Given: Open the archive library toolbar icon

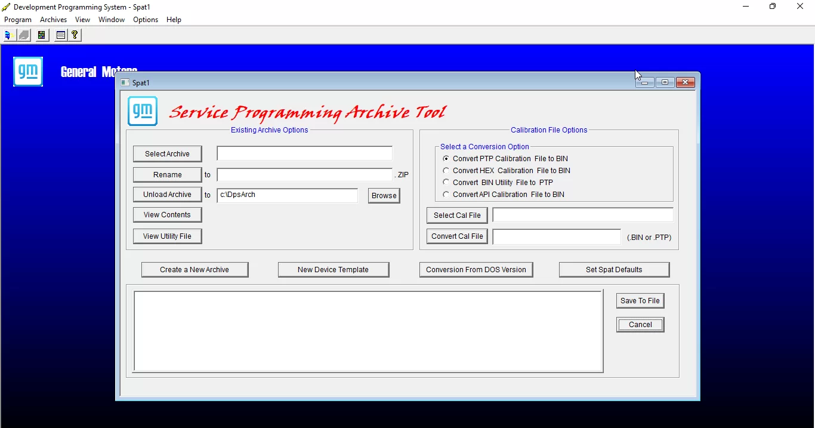Looking at the screenshot, I should (41, 35).
